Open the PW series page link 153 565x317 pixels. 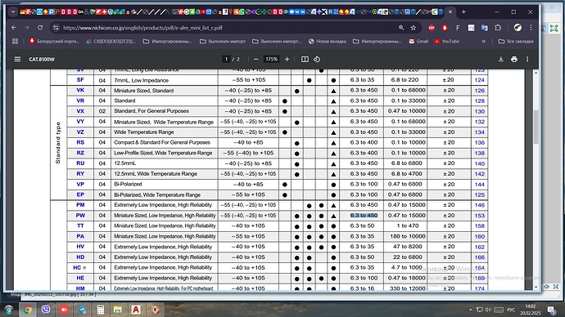(480, 216)
